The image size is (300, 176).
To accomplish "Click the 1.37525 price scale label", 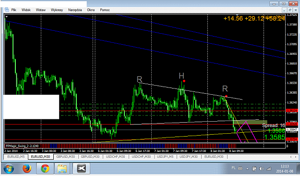I will coord(292,15).
